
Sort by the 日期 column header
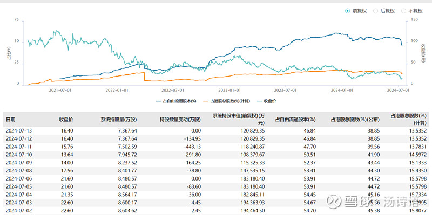click(11, 120)
